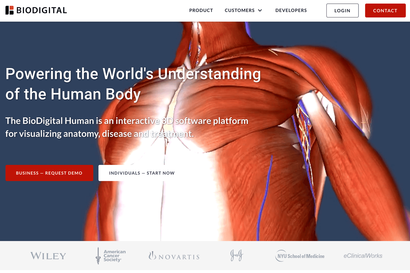The height and width of the screenshot is (273, 410).
Task: Click the BIODIGITAL wordmark text
Action: point(42,10)
